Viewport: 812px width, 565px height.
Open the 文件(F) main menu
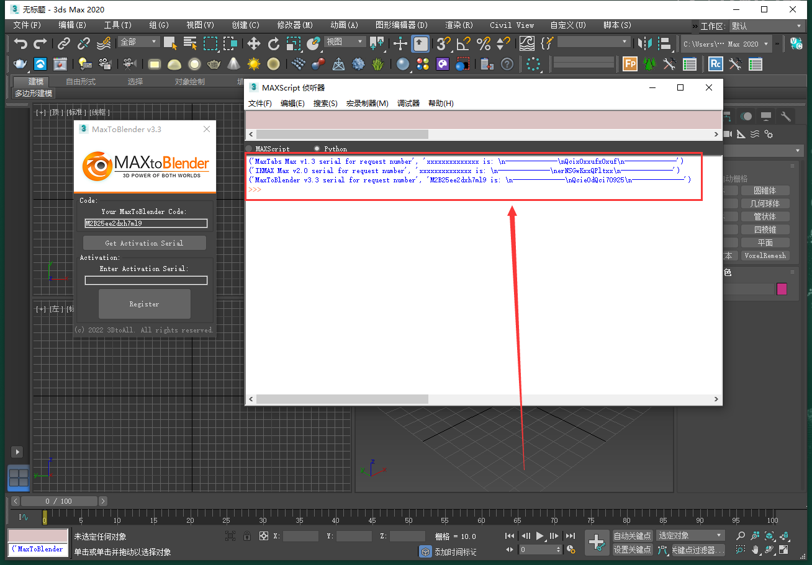[x=27, y=25]
